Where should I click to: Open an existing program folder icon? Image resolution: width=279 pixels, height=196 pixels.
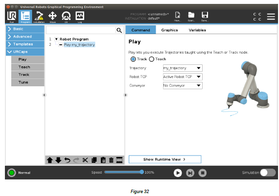191,17
